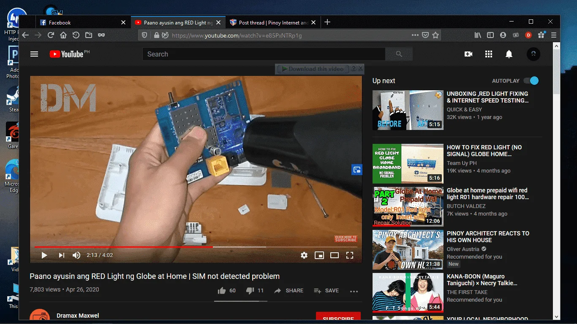This screenshot has width=577, height=324.
Task: Click the private mask icon in toolbar
Action: click(x=101, y=35)
